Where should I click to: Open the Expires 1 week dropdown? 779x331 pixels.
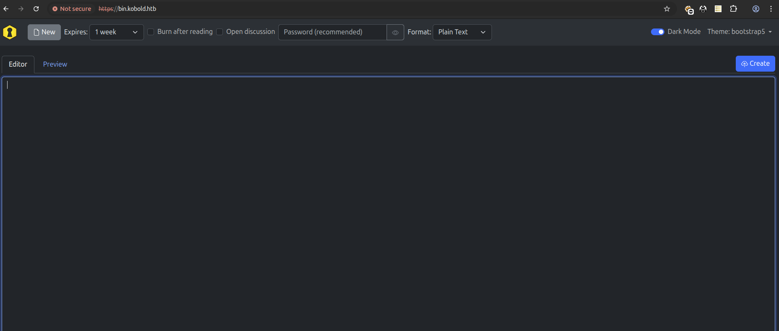(x=117, y=32)
